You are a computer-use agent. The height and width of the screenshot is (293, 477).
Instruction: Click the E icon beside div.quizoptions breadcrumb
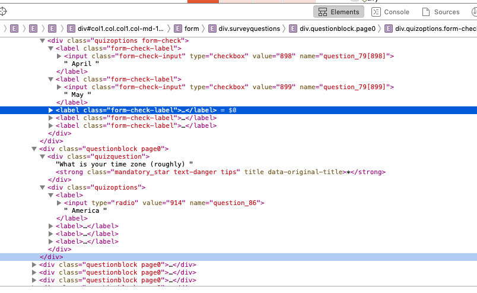tap(389, 29)
